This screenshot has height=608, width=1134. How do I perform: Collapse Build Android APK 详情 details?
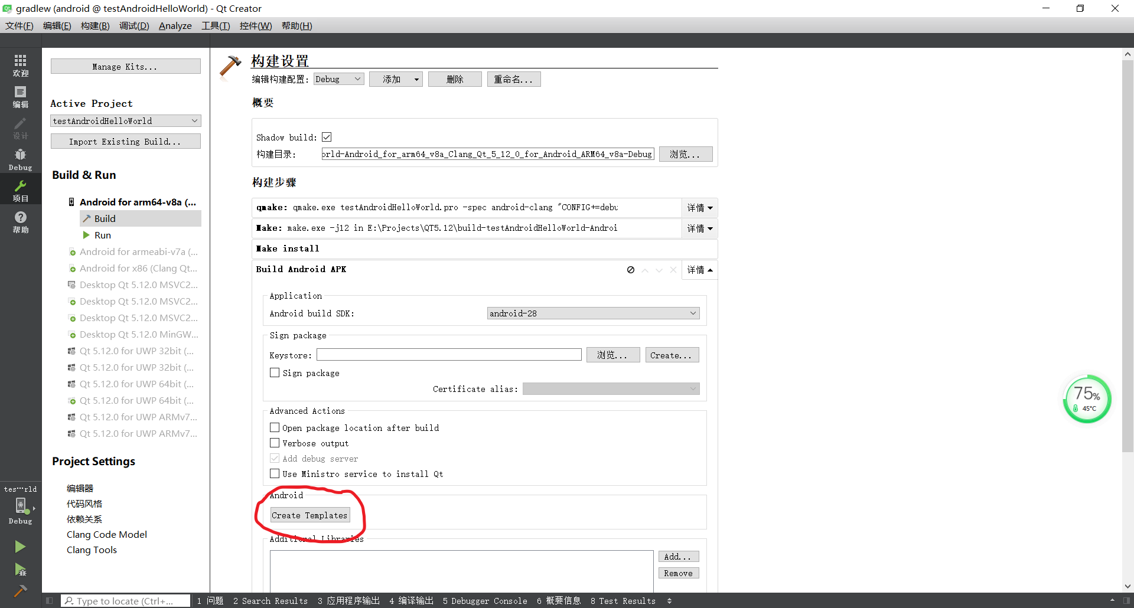[699, 270]
